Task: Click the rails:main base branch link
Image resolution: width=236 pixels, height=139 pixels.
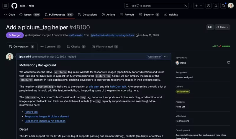Action: (76, 35)
